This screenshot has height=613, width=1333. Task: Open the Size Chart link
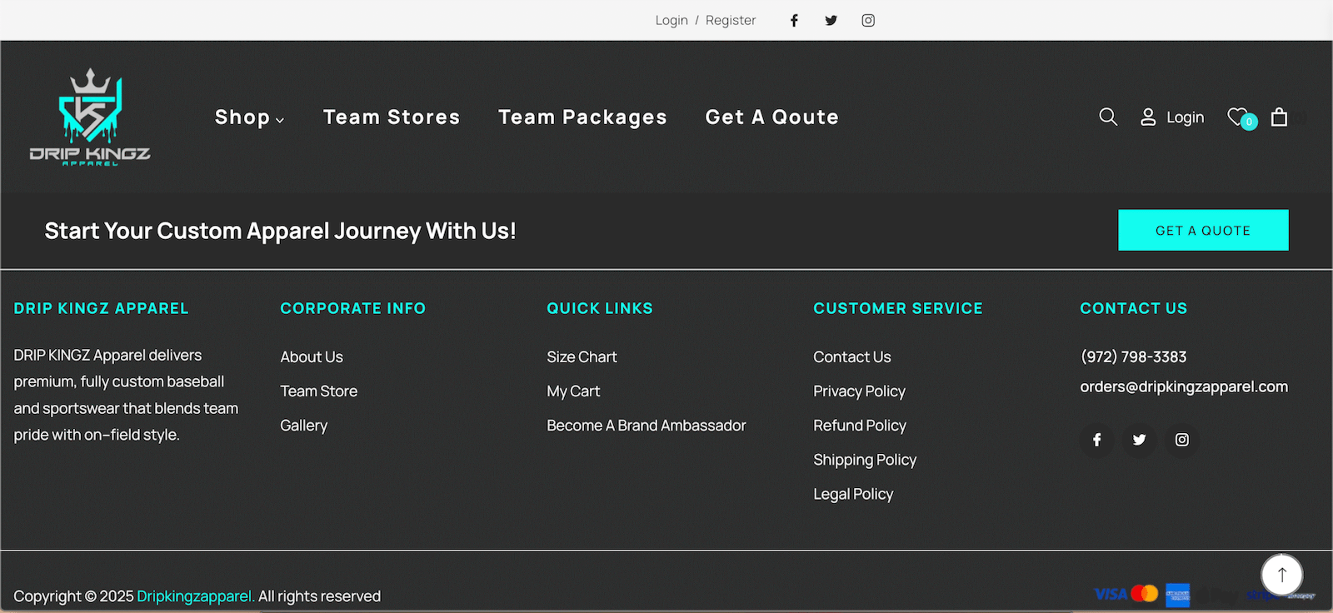(582, 356)
